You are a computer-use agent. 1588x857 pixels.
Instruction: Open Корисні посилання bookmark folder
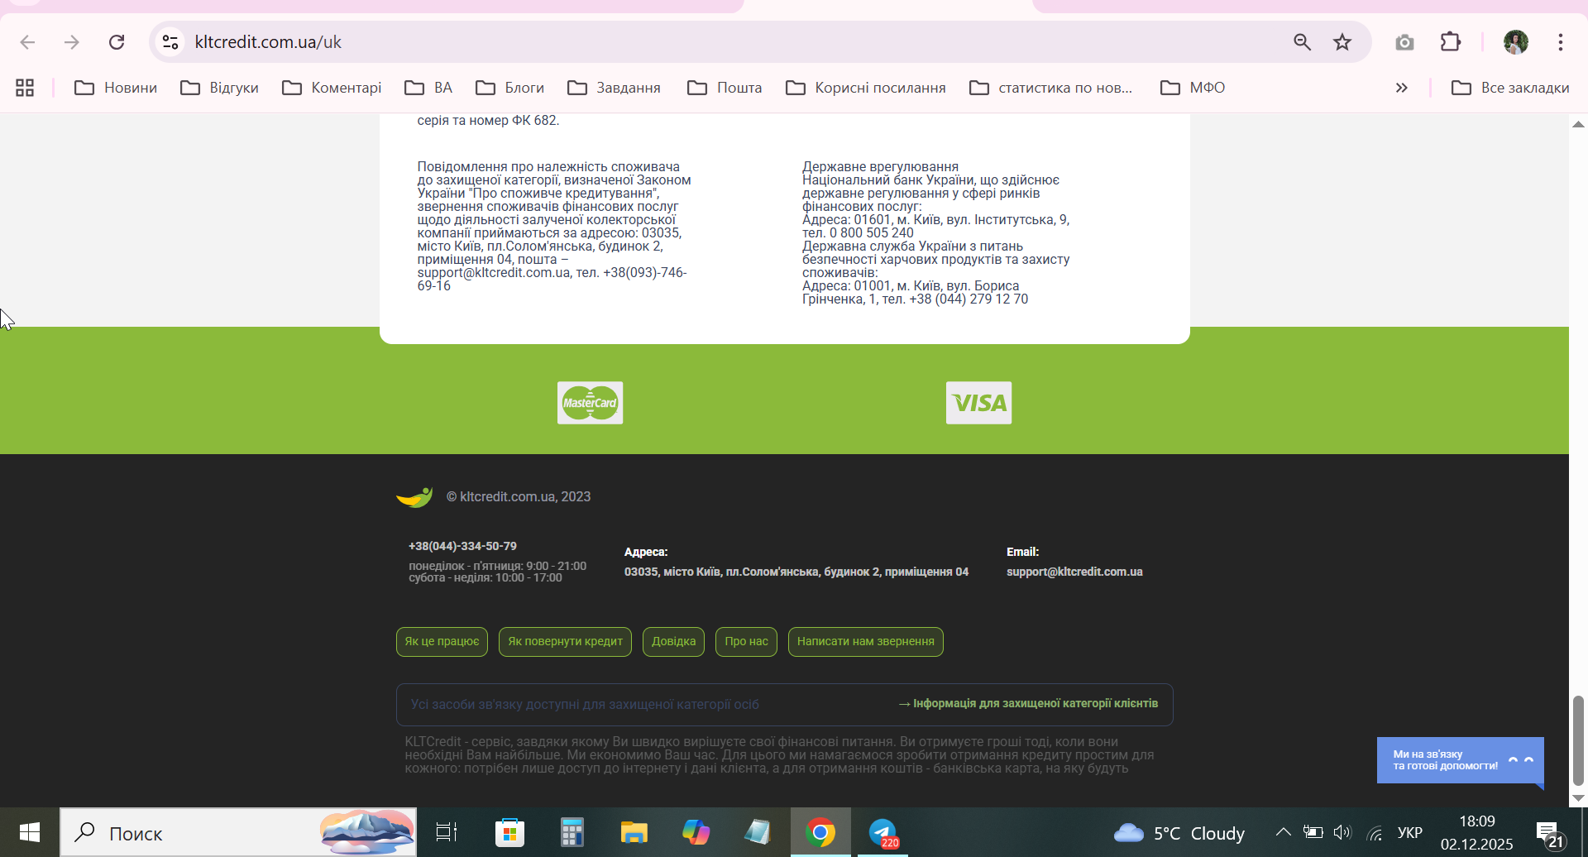[x=865, y=88]
